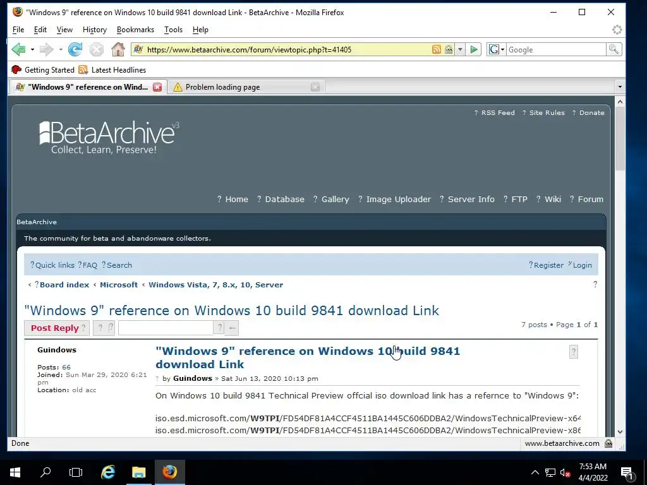
Task: Open the Edit menu
Action: (x=40, y=30)
